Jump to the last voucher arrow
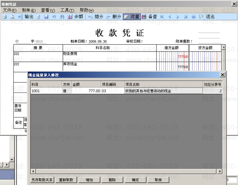This screenshot has height=185, width=238. [186, 17]
